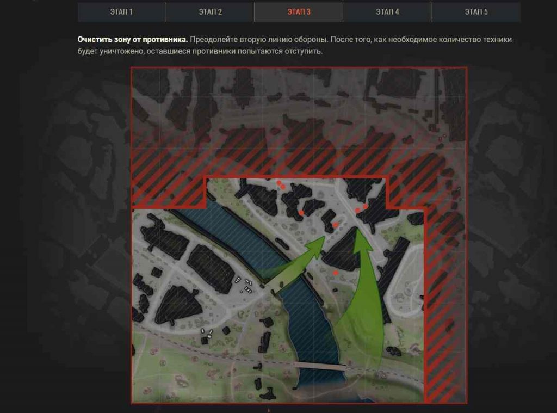
Task: Click the bold heading Очистить зону от противника
Action: pyautogui.click(x=133, y=40)
